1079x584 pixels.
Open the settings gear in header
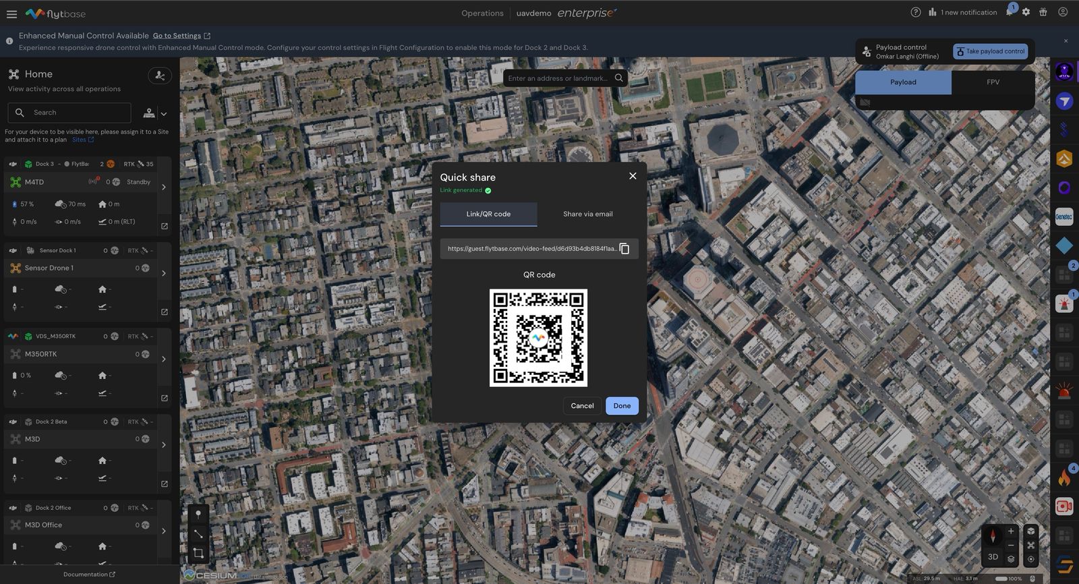point(1026,12)
